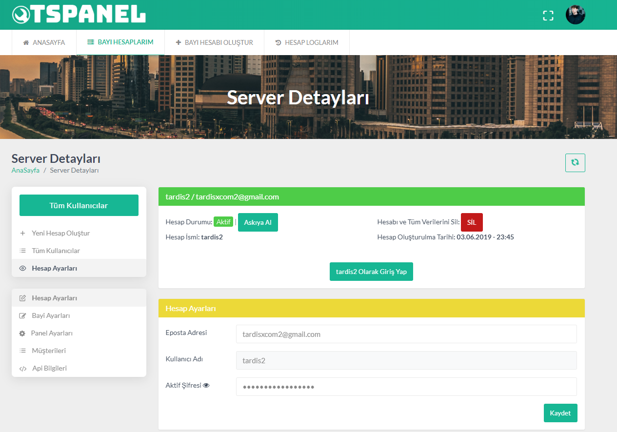Click the Kaydet button
Viewport: 617px width, 432px height.
(x=560, y=413)
